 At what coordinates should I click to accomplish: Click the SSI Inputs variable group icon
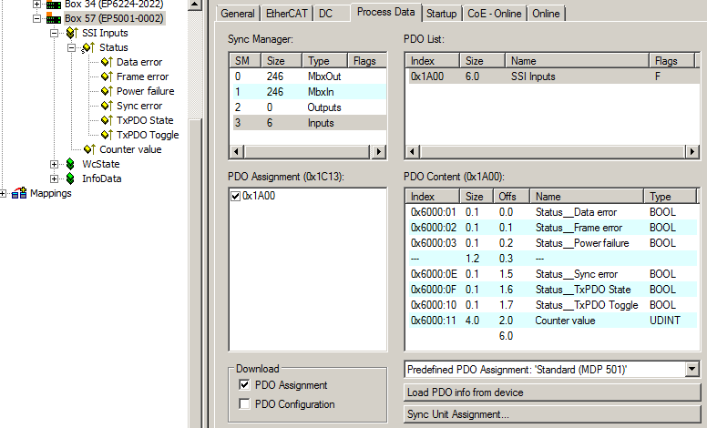72,33
